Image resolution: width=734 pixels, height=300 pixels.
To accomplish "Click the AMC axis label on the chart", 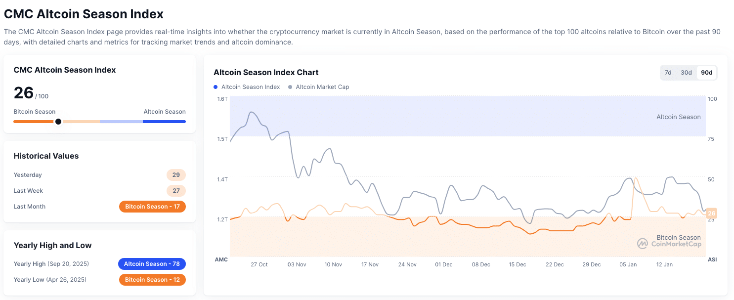I will [x=221, y=259].
